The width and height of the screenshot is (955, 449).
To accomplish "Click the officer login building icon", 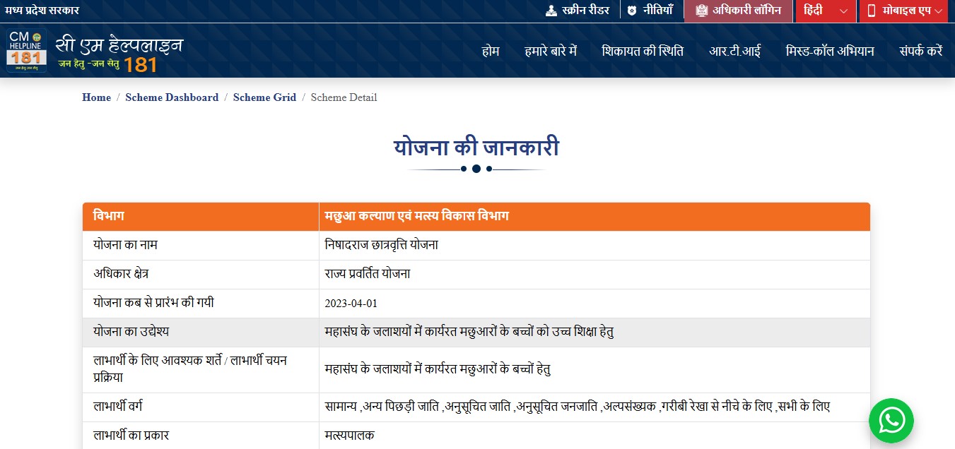I will coord(701,11).
